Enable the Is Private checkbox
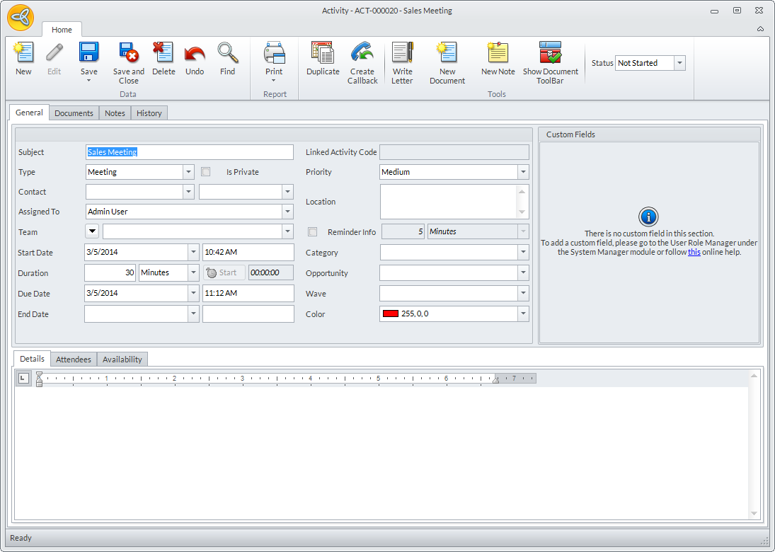Image resolution: width=775 pixels, height=552 pixels. point(206,172)
